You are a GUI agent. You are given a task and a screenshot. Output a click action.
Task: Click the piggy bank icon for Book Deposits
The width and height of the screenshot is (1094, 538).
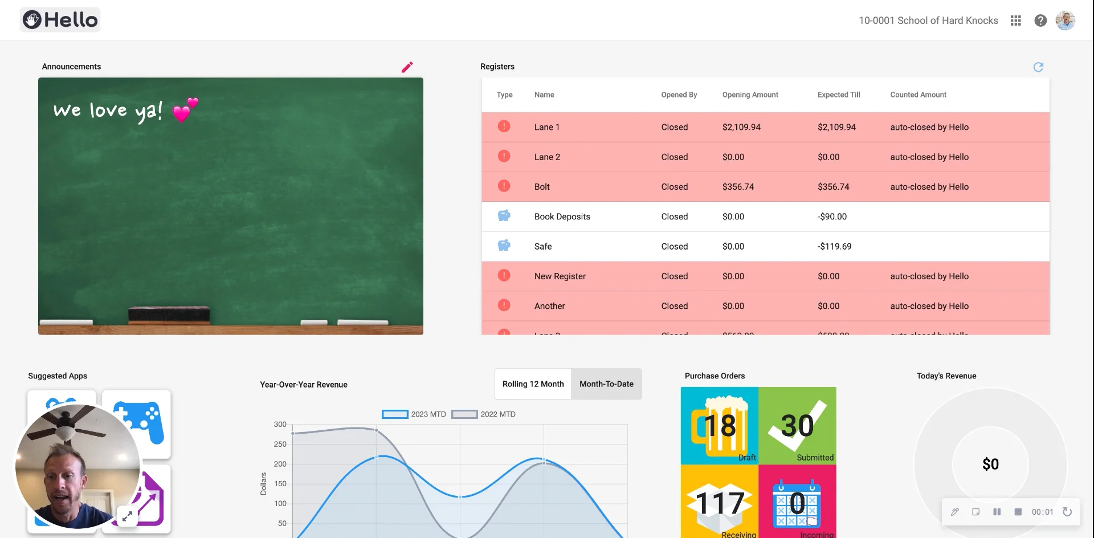point(504,216)
